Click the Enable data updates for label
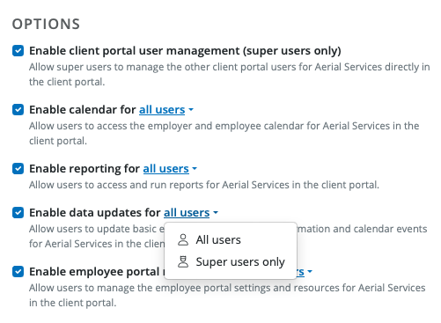Image resolution: width=441 pixels, height=323 pixels. click(95, 212)
